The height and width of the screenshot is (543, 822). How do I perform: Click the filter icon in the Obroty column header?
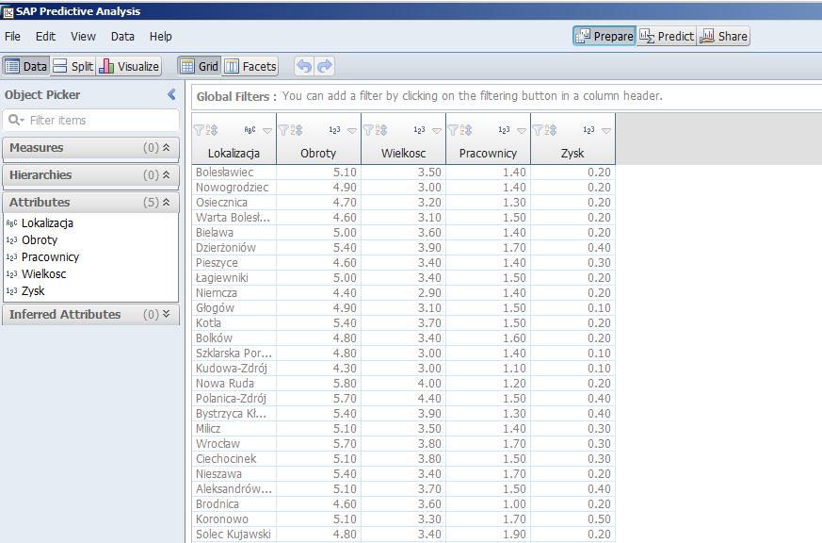pyautogui.click(x=283, y=130)
